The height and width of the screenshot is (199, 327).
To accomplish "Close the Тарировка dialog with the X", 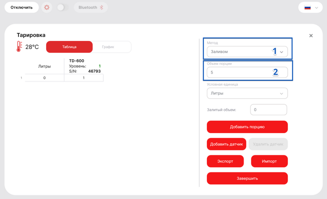I will tap(311, 36).
